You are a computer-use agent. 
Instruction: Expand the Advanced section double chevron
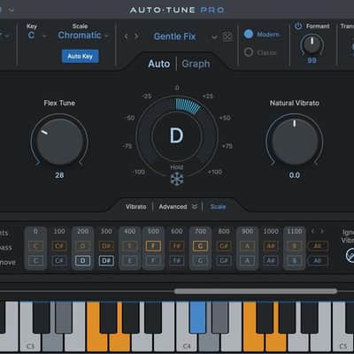(195, 206)
